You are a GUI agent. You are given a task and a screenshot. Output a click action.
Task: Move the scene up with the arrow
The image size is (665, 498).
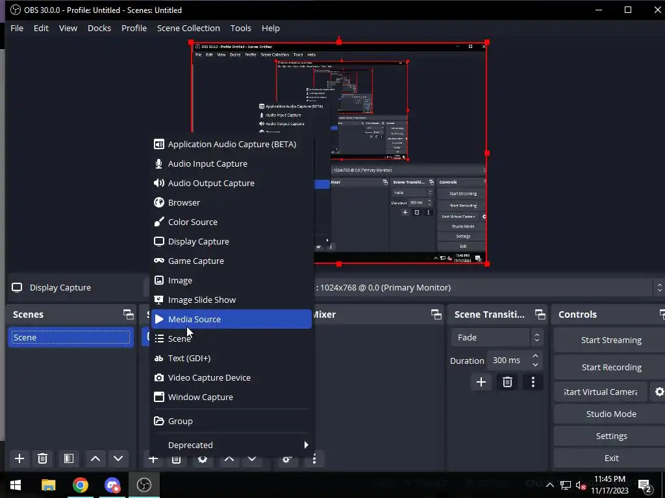(x=95, y=458)
